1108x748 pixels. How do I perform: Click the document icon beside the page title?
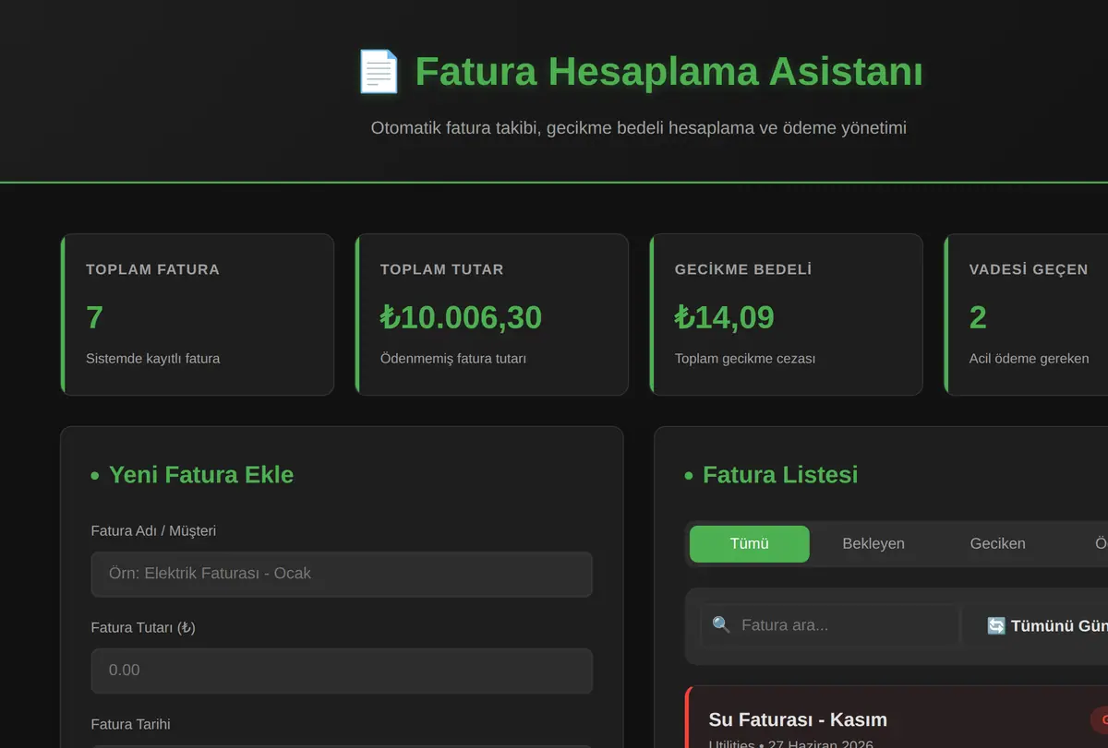pos(379,72)
